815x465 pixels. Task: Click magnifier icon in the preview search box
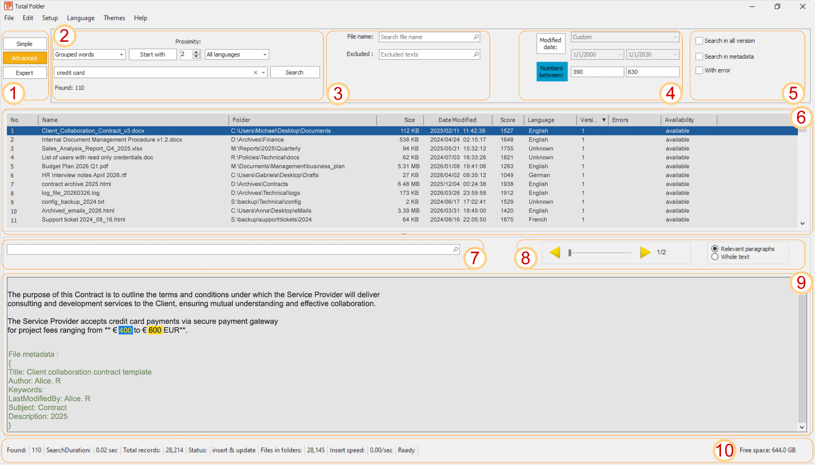click(456, 249)
